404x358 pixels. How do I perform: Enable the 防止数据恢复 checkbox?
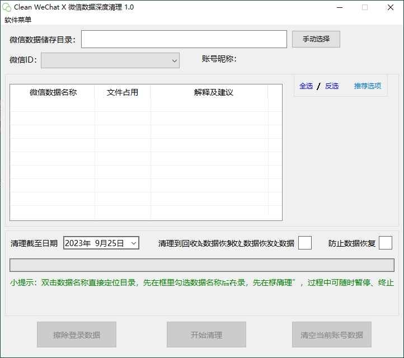pyautogui.click(x=386, y=243)
